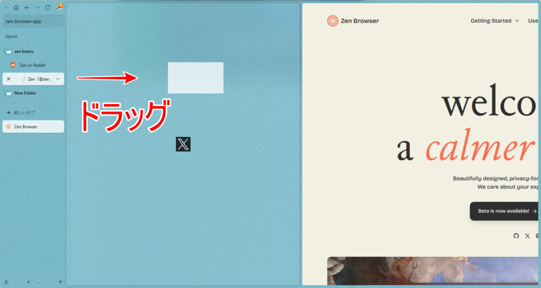Select the Zen (@zen_ tab
The width and height of the screenshot is (541, 288).
pyautogui.click(x=33, y=79)
